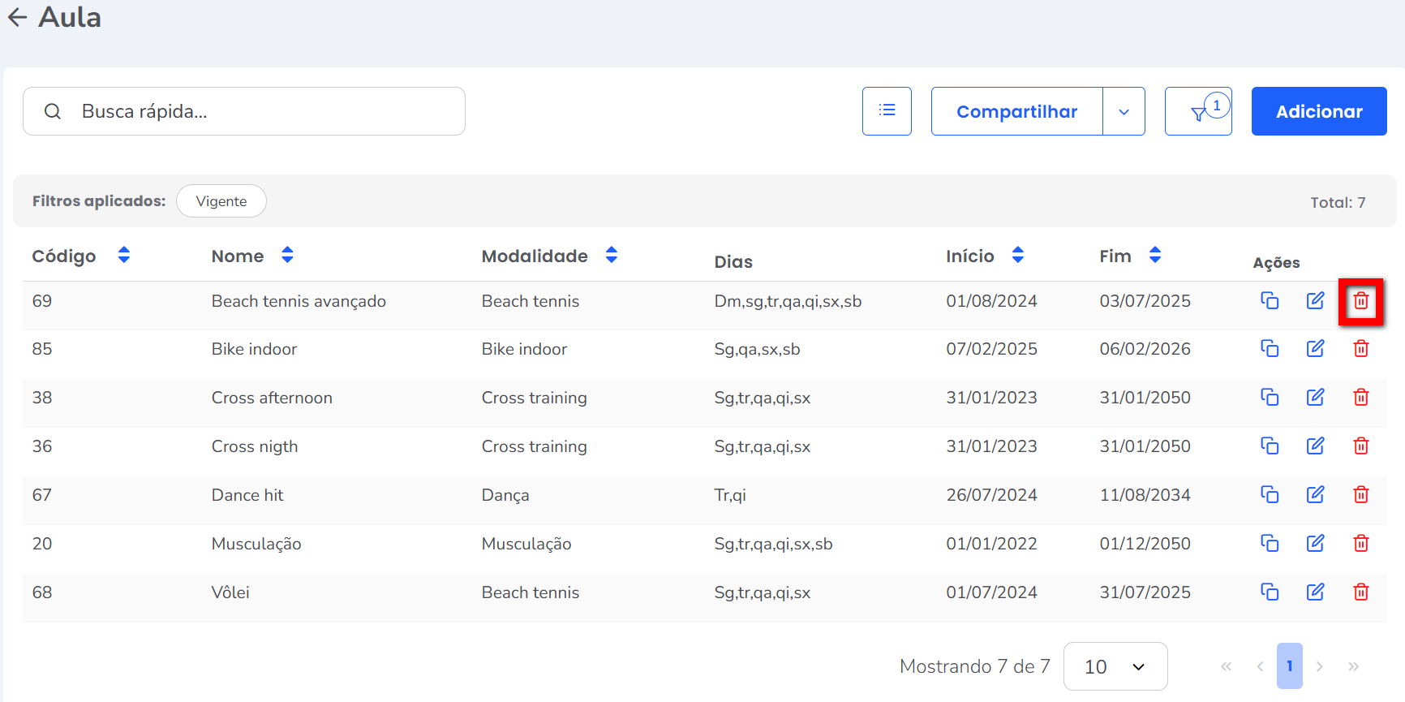Screen dimensions: 1405x702
Task: Delete the Bike indoor class
Action: 1361,348
